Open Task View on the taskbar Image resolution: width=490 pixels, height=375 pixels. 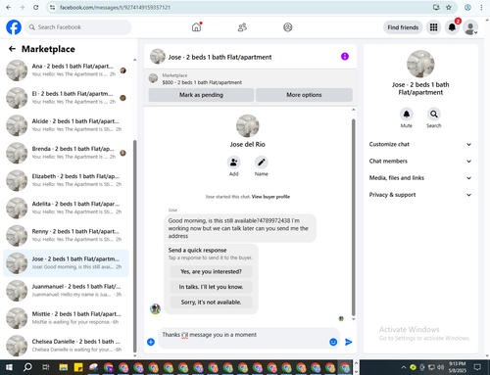(x=46, y=367)
